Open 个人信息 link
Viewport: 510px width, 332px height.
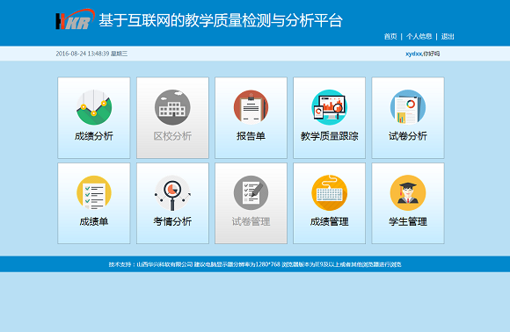(419, 36)
